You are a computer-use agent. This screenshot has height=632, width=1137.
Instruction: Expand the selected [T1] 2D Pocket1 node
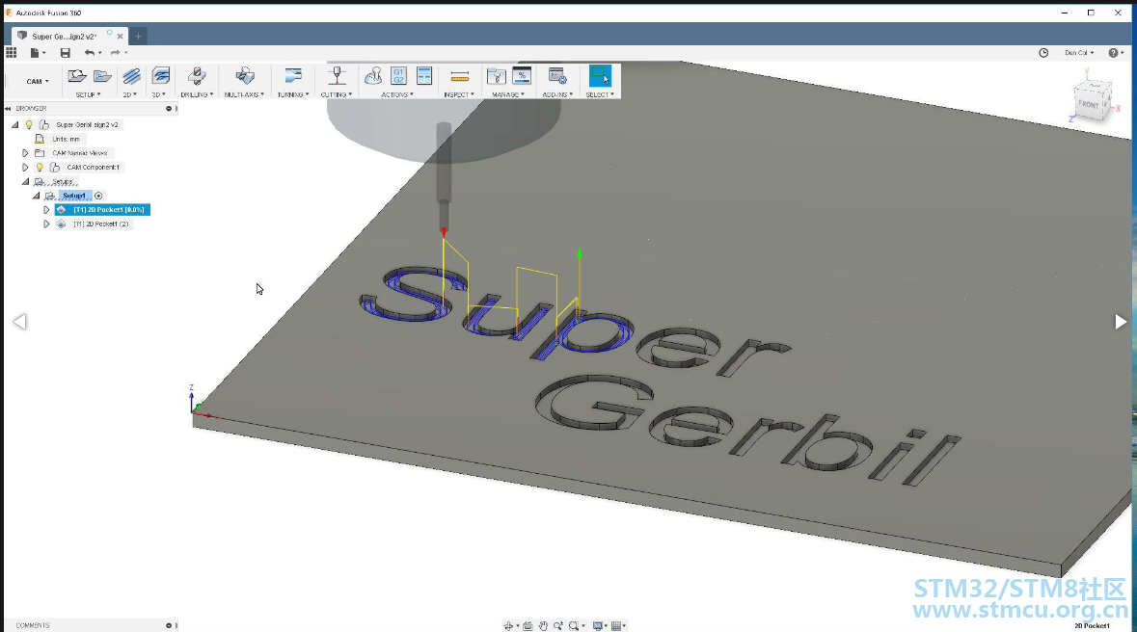tap(46, 209)
